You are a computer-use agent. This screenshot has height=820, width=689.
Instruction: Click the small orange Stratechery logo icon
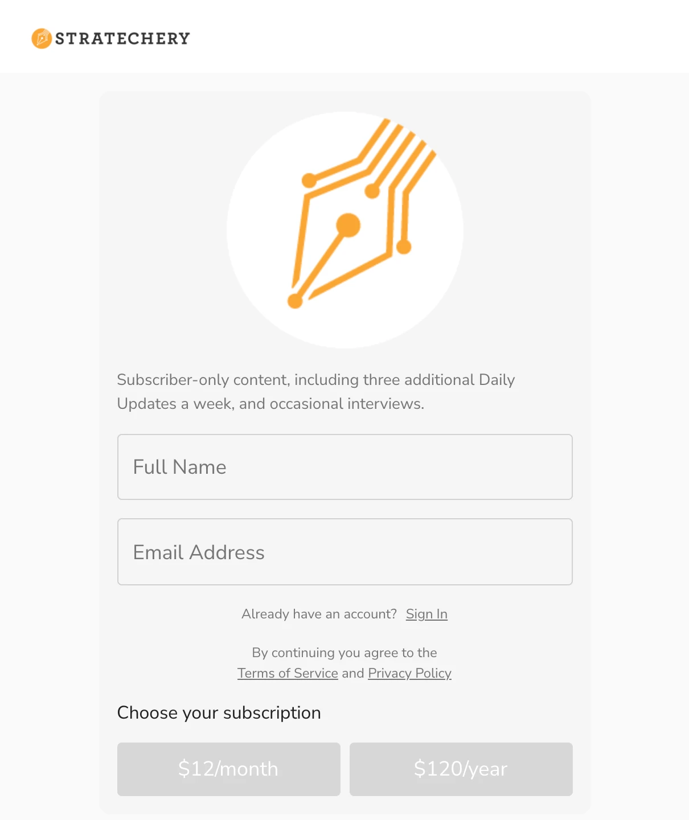click(x=42, y=38)
